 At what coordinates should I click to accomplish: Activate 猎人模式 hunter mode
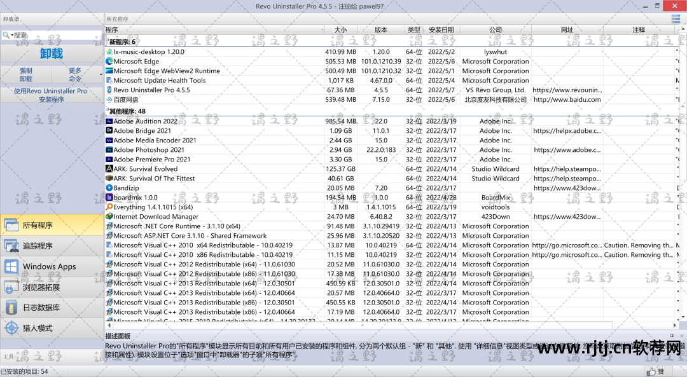52,328
